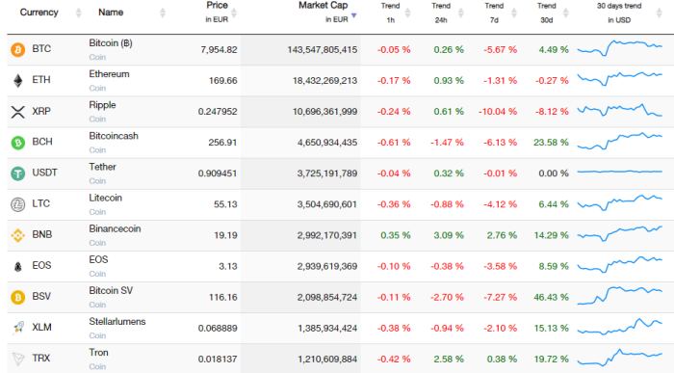
Task: Click the Ripple XRP logo icon
Action: [18, 112]
